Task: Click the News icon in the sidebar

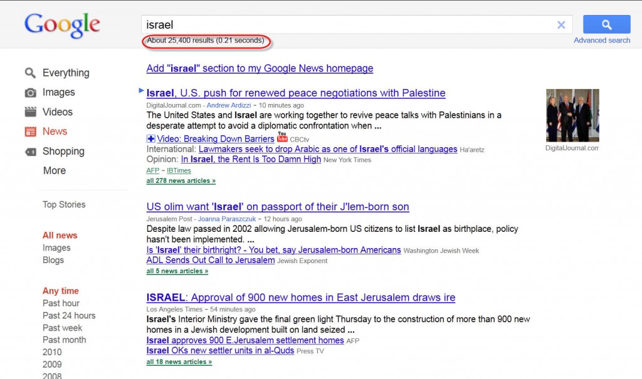Action: pyautogui.click(x=30, y=132)
